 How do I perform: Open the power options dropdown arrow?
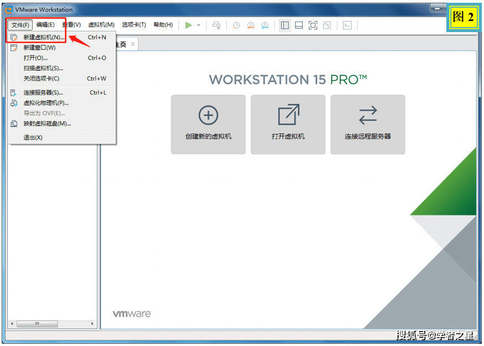tap(198, 25)
